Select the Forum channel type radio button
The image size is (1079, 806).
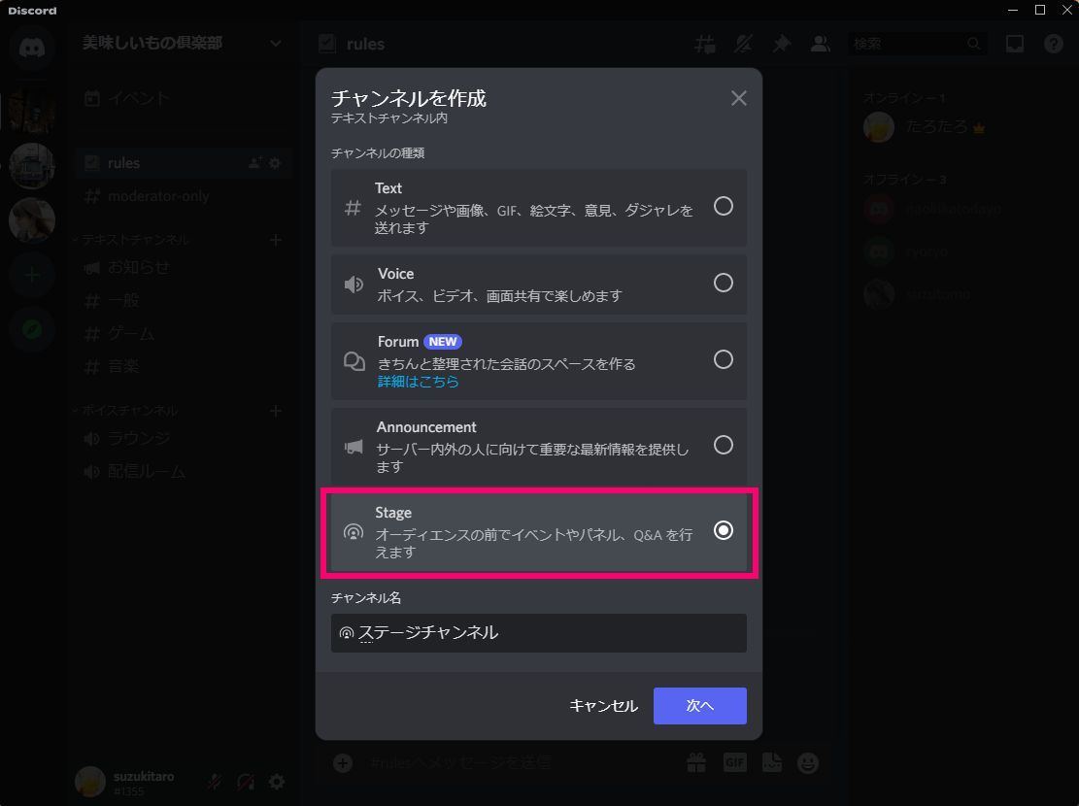724,359
